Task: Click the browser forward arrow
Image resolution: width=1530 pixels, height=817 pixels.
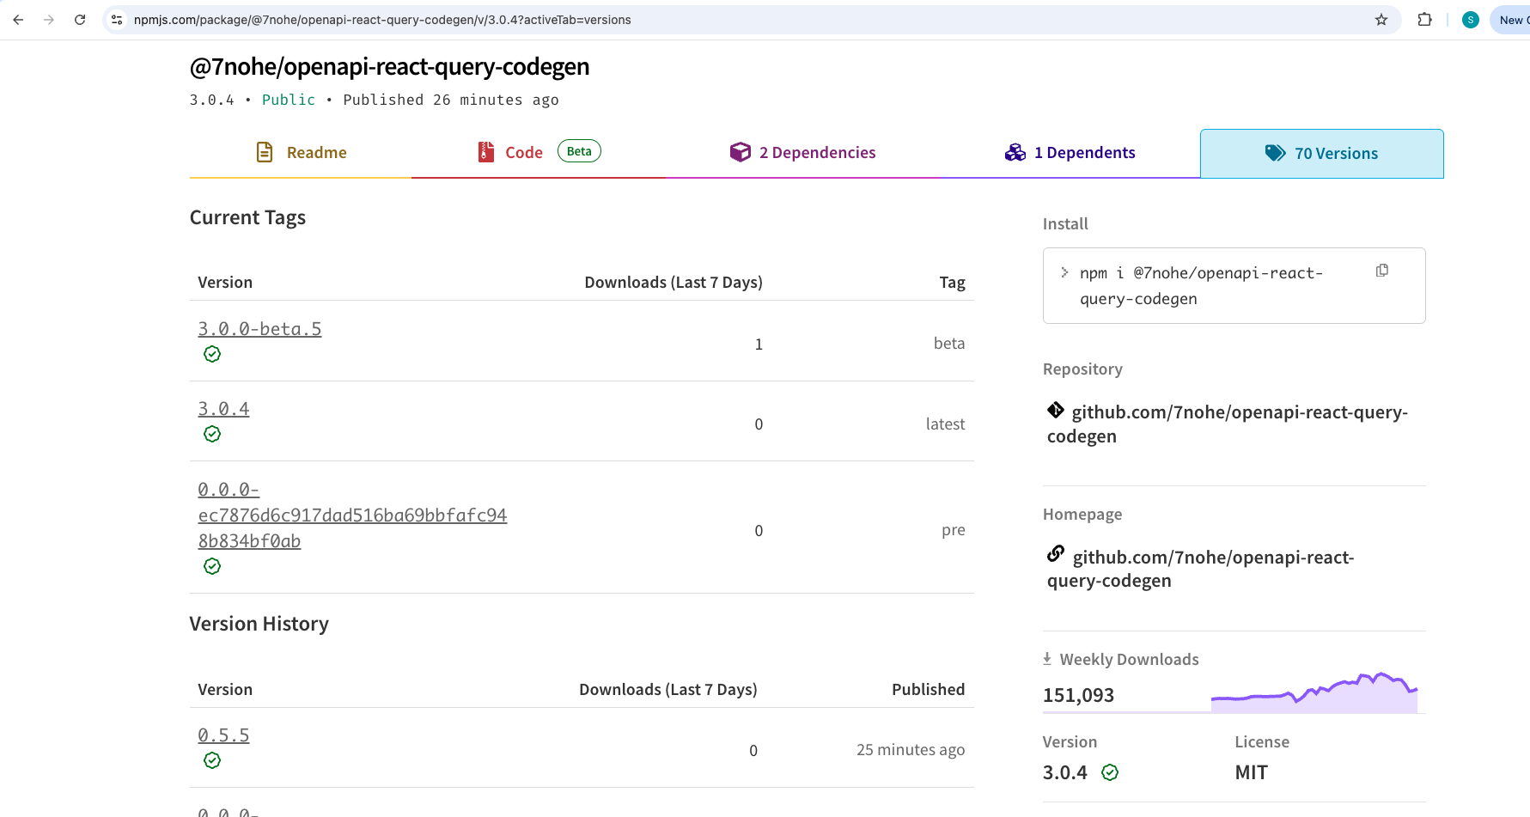Action: (49, 20)
